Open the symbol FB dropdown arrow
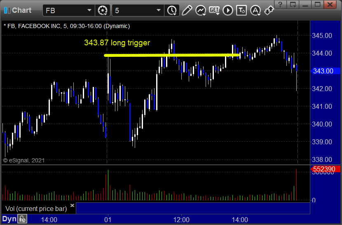 pyautogui.click(x=89, y=10)
